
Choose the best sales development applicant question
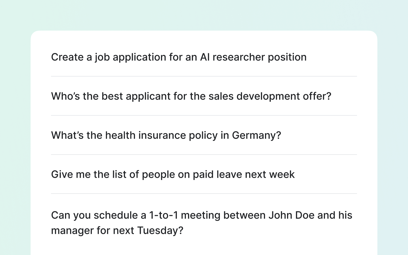pyautogui.click(x=191, y=96)
